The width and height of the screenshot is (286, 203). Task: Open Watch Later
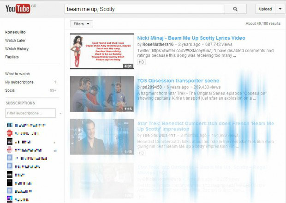pyautogui.click(x=15, y=41)
